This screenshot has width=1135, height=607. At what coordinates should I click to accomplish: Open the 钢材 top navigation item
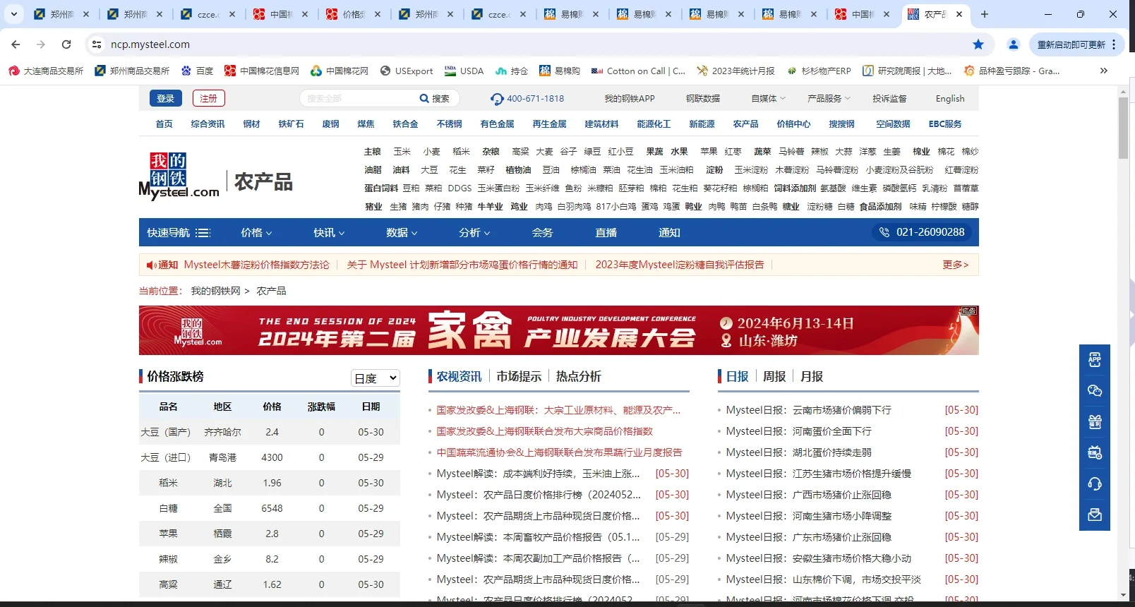(x=251, y=124)
